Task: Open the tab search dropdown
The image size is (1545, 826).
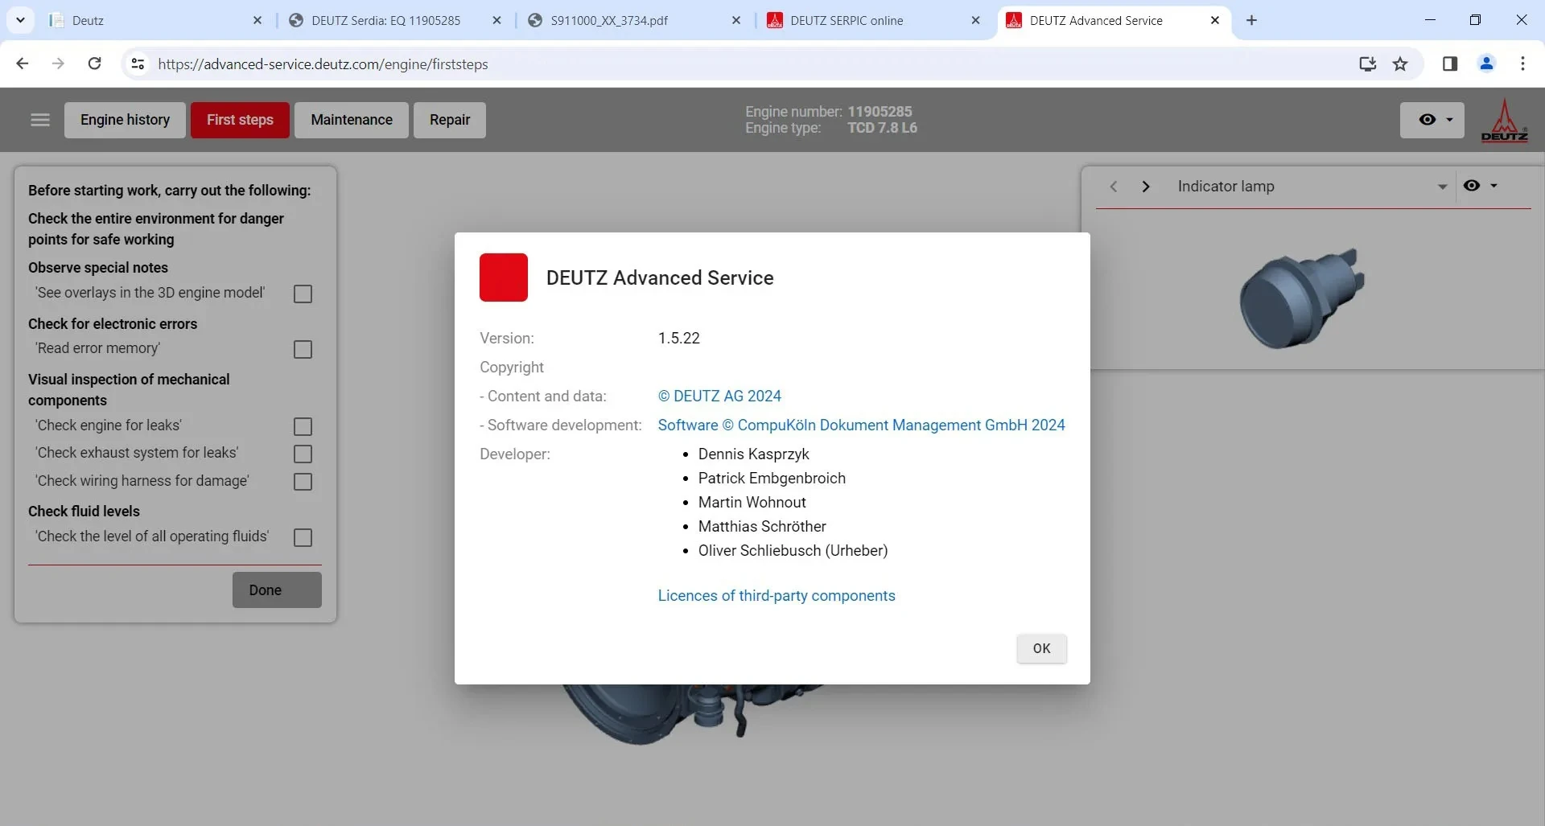Action: [20, 20]
